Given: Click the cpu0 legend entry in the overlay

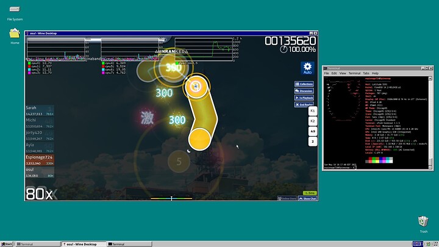Looking at the screenshot, I should tap(40, 63).
